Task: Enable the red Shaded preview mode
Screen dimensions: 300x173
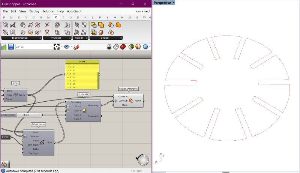Action: click(x=123, y=47)
